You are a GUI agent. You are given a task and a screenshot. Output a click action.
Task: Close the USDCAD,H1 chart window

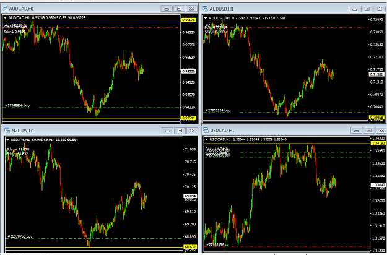pos(381,130)
